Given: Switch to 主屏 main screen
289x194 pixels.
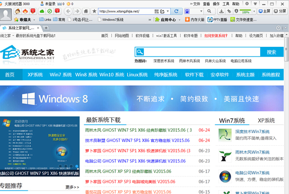Looking at the screenshot, I should click(265, 11).
